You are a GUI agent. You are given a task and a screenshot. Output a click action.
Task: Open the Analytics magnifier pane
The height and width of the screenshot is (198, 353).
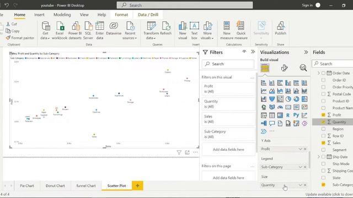click(x=303, y=68)
